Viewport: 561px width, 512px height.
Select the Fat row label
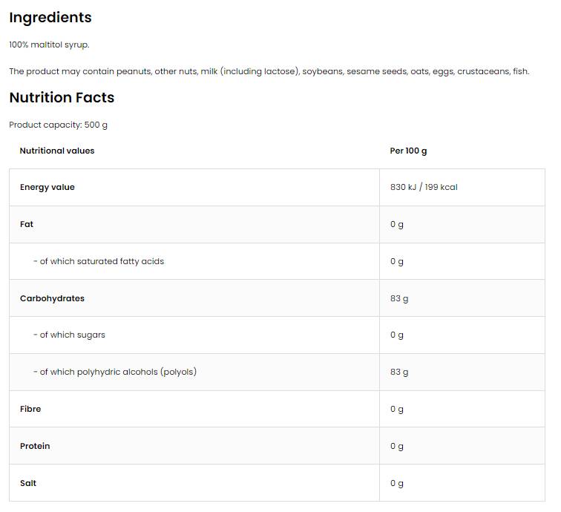tap(27, 224)
